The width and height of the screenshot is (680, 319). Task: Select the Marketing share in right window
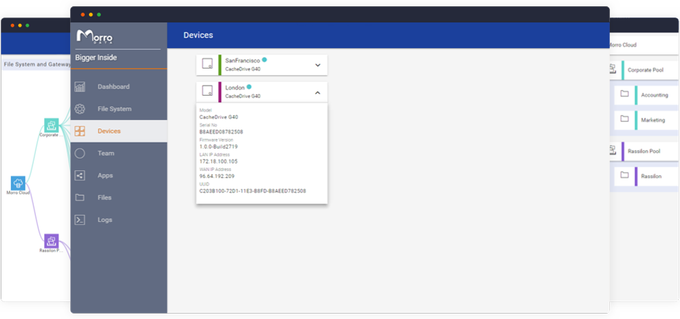click(647, 120)
